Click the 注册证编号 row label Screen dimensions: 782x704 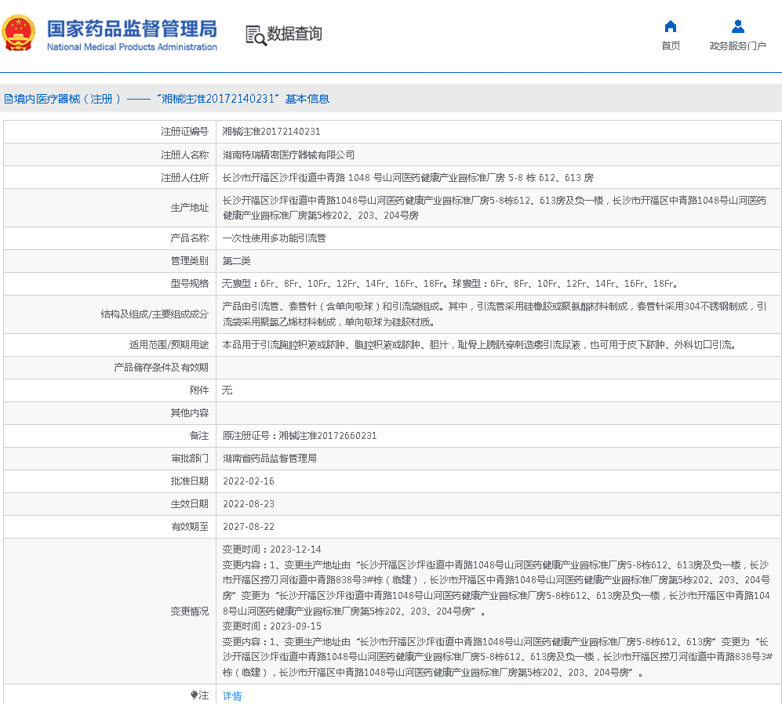point(184,132)
